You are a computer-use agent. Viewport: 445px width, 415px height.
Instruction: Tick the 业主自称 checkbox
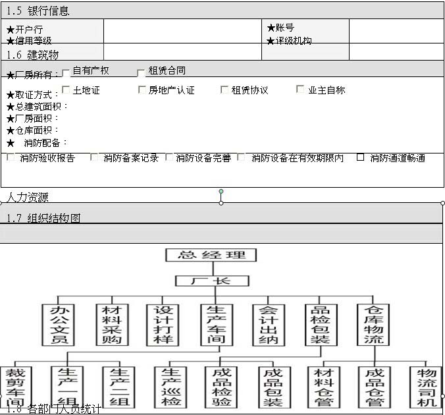[x=301, y=90]
